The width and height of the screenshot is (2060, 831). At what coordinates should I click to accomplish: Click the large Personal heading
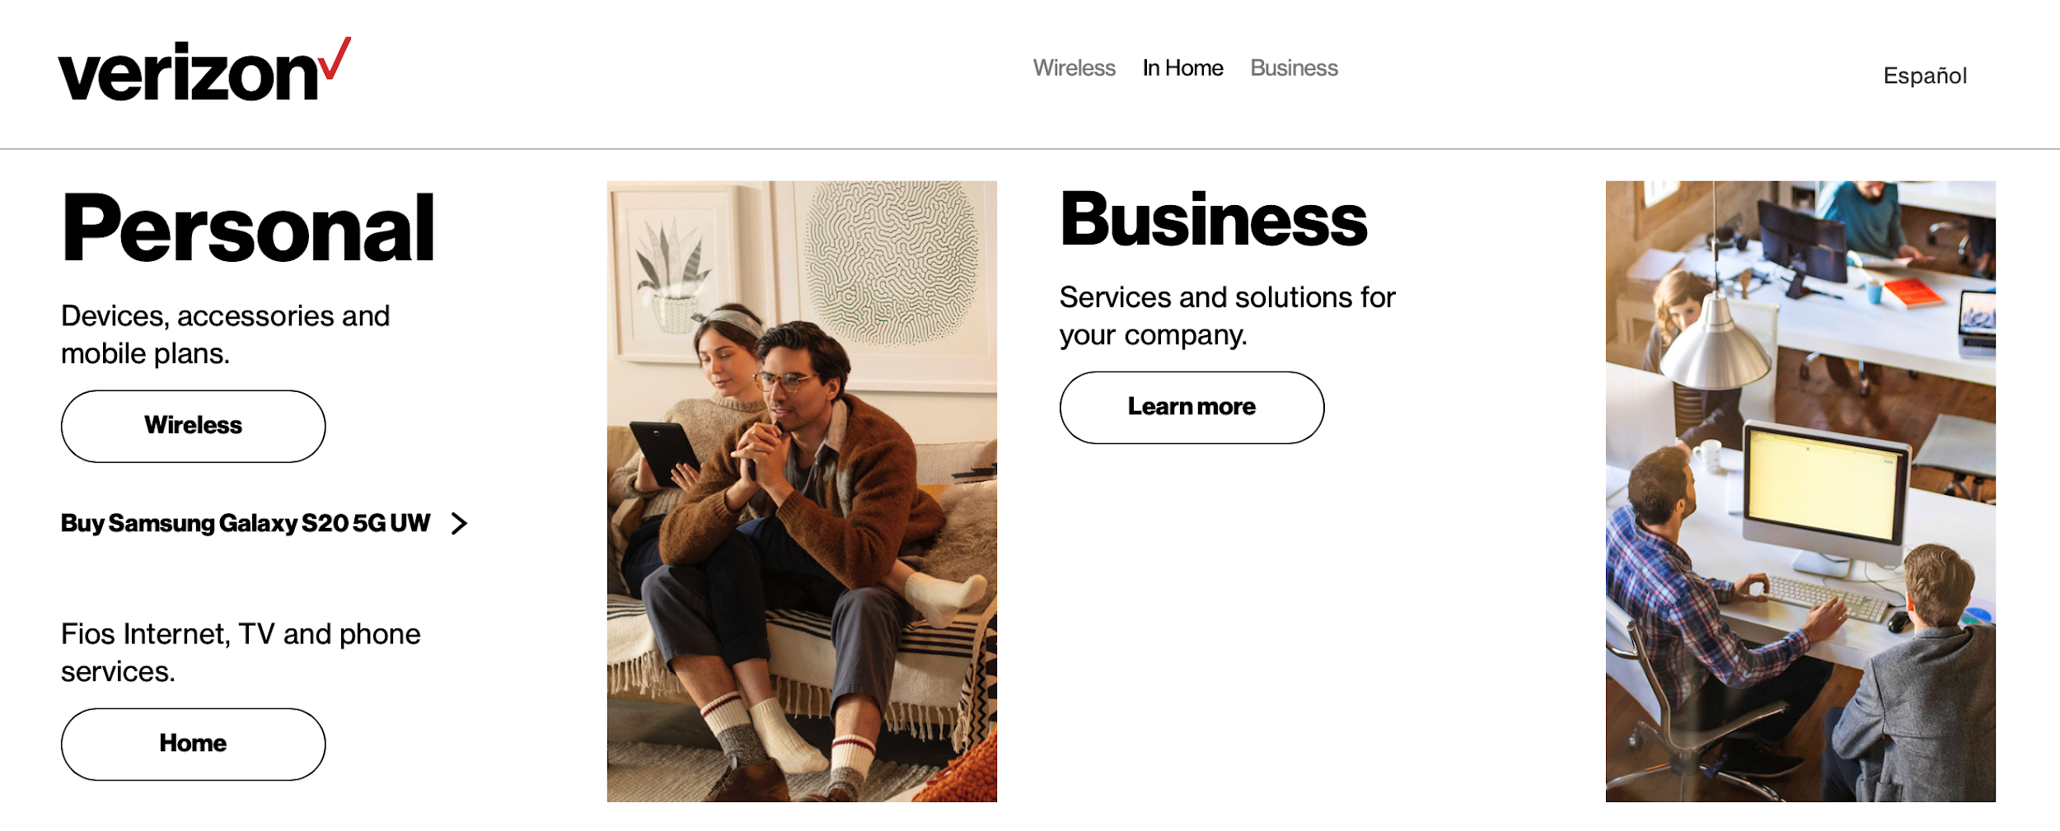248,228
